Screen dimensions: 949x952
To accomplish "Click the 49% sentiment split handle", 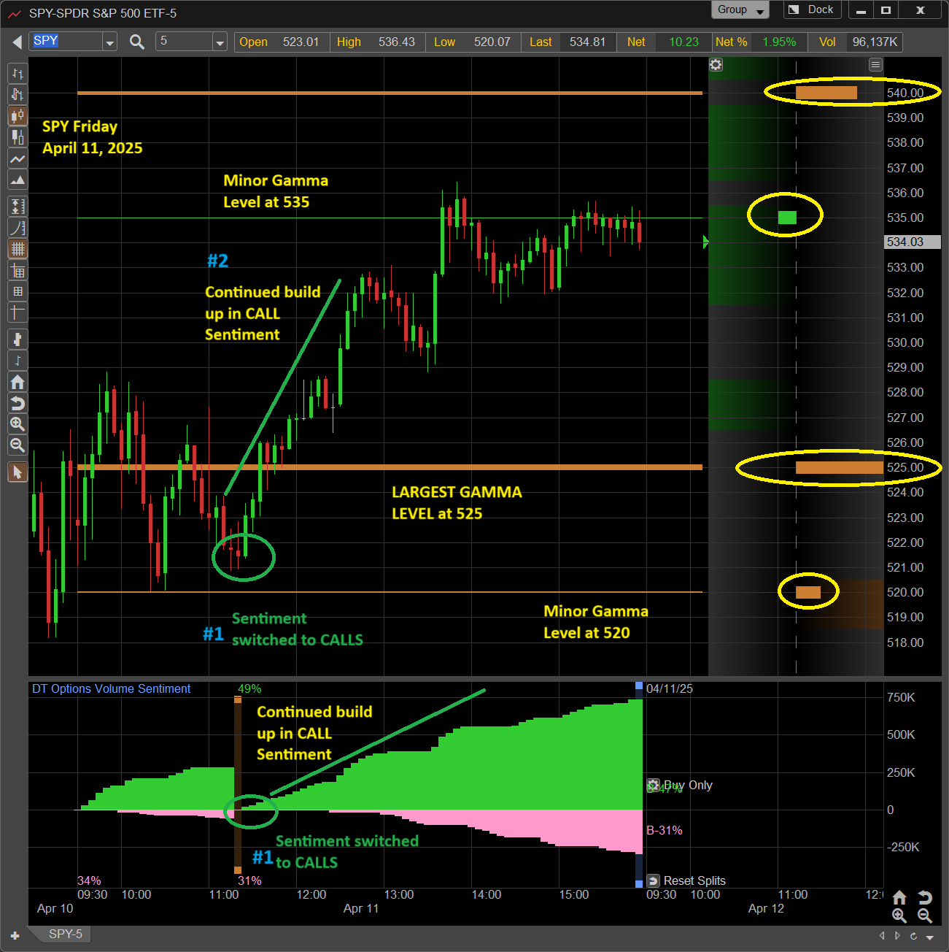I will coord(237,699).
